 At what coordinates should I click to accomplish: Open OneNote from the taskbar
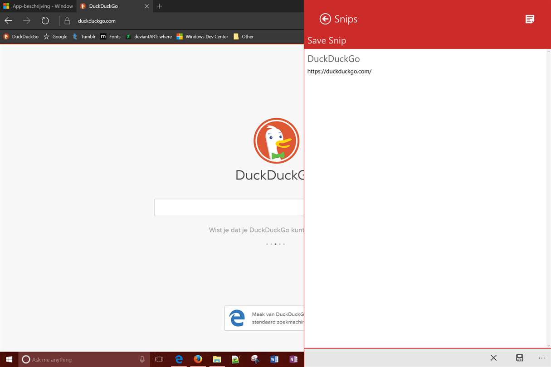[x=293, y=359]
